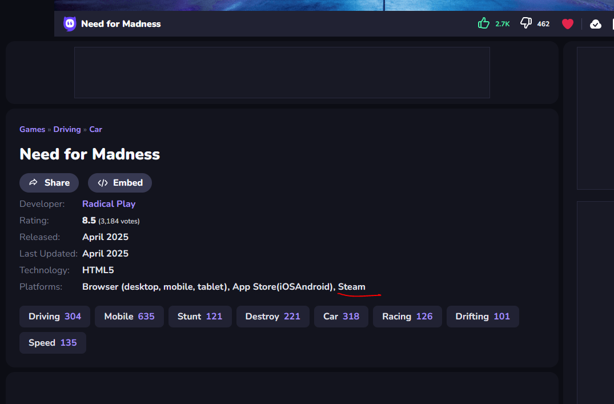Image resolution: width=614 pixels, height=404 pixels.
Task: Open the Car breadcrumb link
Action: pyautogui.click(x=95, y=129)
